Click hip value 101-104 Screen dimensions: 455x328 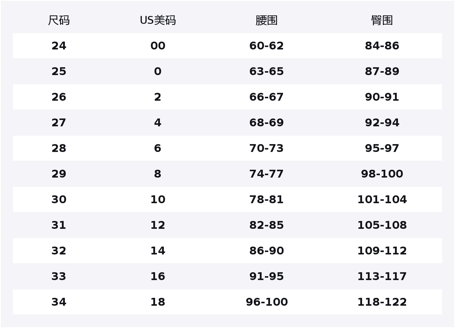pyautogui.click(x=382, y=200)
